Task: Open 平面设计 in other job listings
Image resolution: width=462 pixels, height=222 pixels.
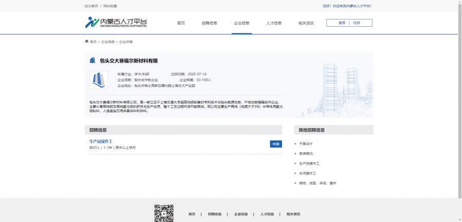Action: (306, 144)
